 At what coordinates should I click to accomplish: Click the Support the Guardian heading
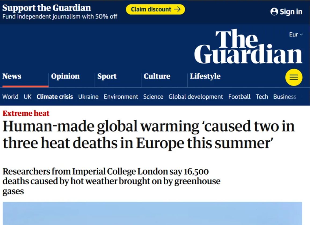pos(46,8)
